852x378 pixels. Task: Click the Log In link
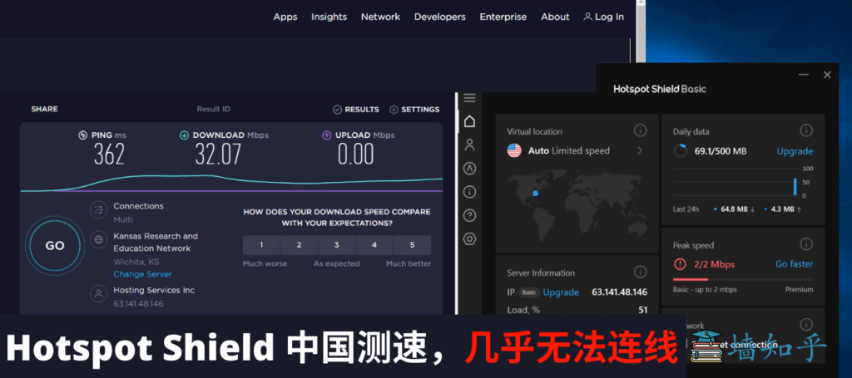coord(604,17)
